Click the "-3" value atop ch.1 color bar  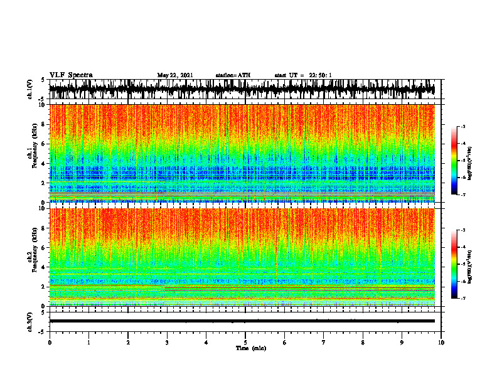pyautogui.click(x=463, y=126)
